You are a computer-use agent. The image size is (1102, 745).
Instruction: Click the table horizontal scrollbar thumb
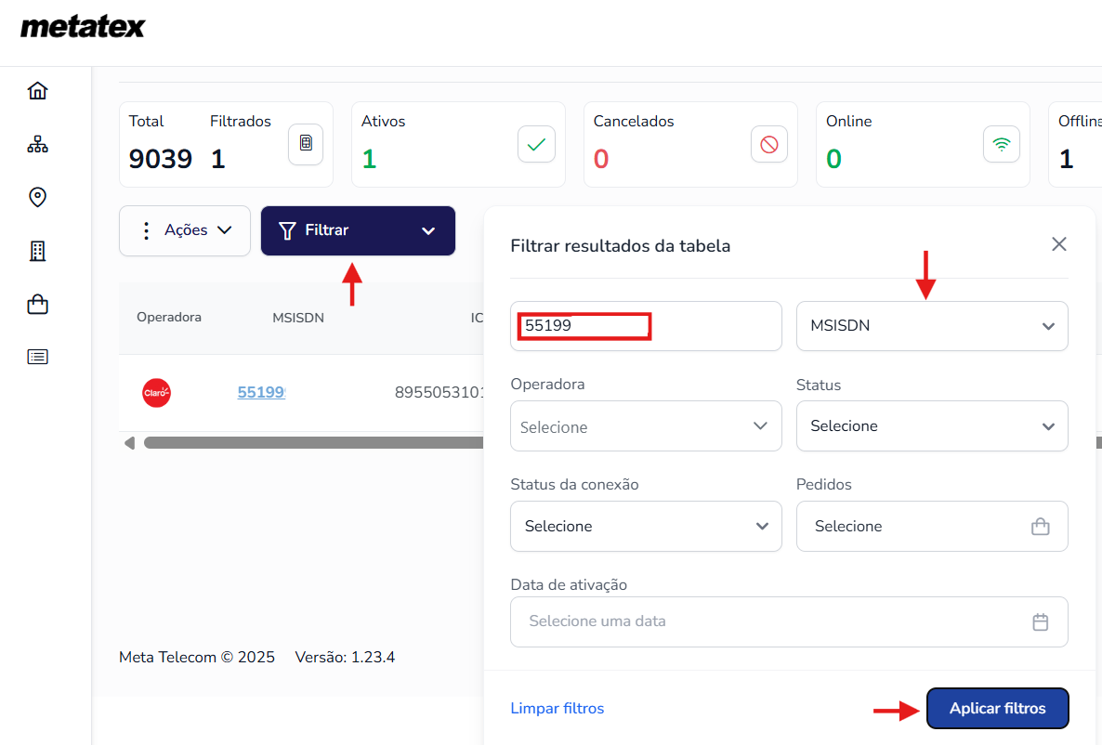pyautogui.click(x=313, y=443)
